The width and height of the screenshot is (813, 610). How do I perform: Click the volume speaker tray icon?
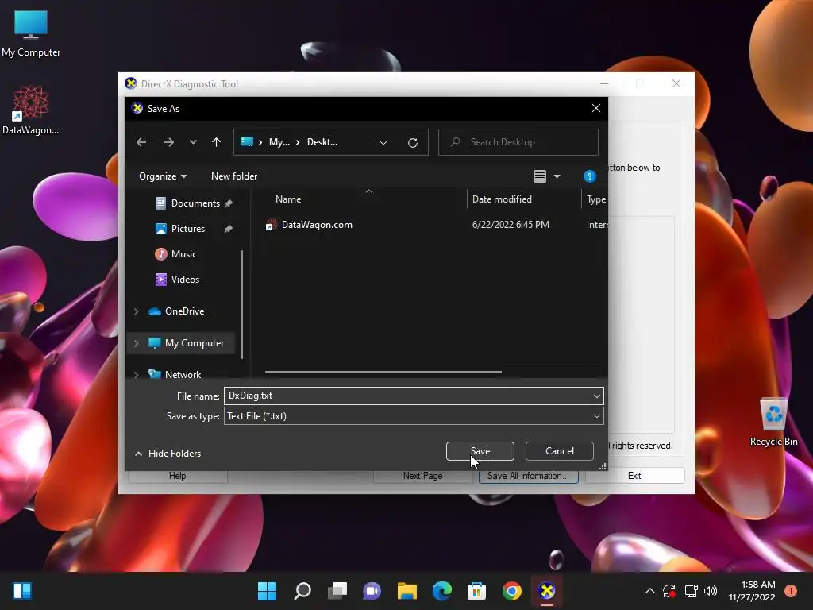(x=711, y=591)
